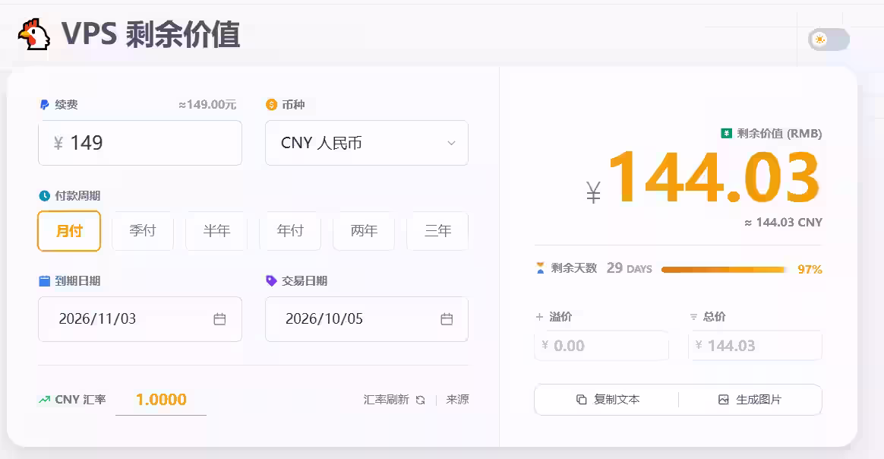Click the plus icon beside 溢价

[539, 317]
